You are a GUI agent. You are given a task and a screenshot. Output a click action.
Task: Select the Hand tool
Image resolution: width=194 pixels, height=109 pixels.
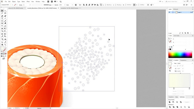[x=2, y=45]
